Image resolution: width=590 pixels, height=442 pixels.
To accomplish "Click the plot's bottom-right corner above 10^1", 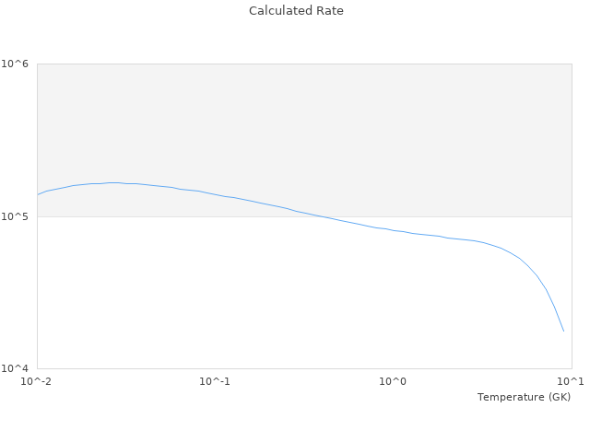I will (x=572, y=368).
